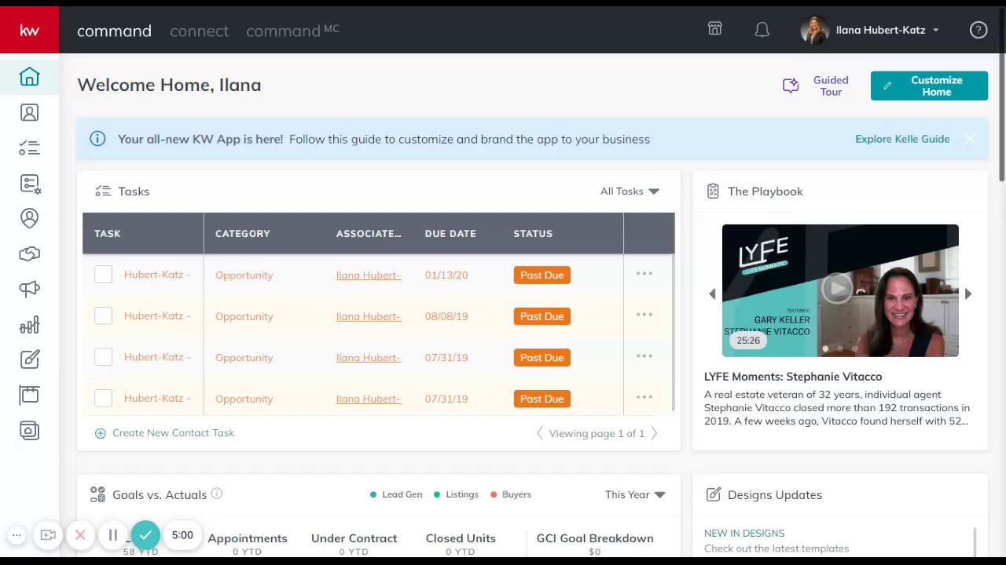Image resolution: width=1006 pixels, height=565 pixels.
Task: Expand Ilana Hubert-Katz account menu arrow
Action: (936, 31)
